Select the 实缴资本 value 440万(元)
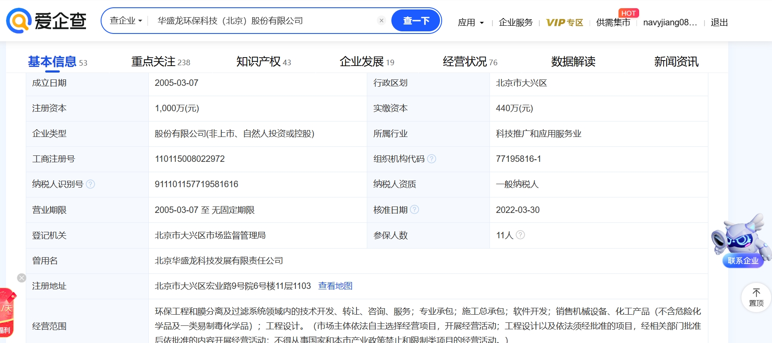This screenshot has height=343, width=772. point(514,108)
